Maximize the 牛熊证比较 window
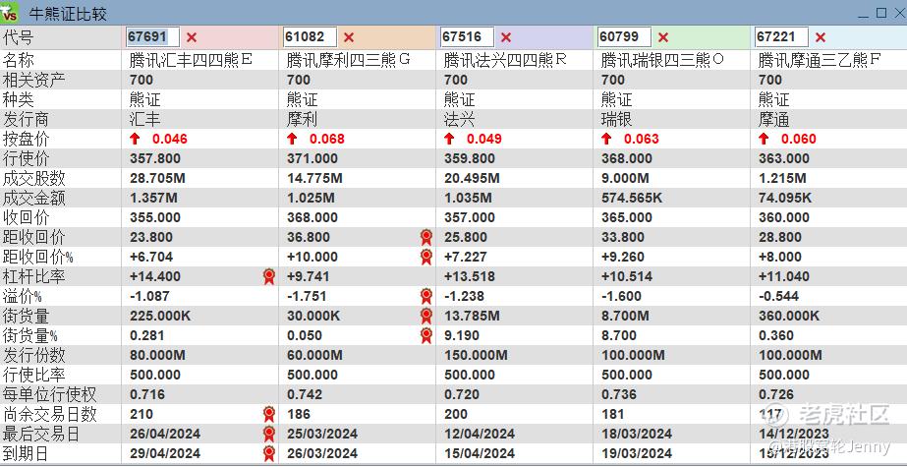Image resolution: width=907 pixels, height=467 pixels. (x=881, y=12)
